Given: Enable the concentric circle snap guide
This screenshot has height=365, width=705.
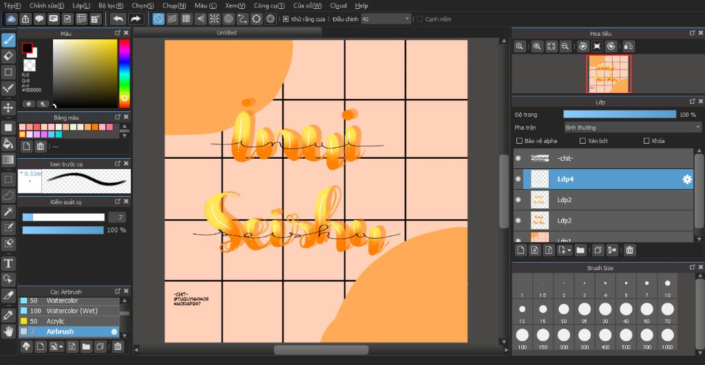Looking at the screenshot, I should [x=229, y=19].
